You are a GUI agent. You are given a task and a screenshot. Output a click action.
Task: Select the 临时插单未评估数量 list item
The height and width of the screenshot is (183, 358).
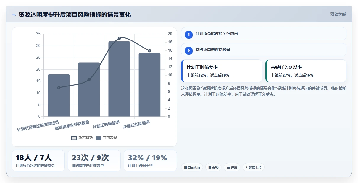point(264,50)
